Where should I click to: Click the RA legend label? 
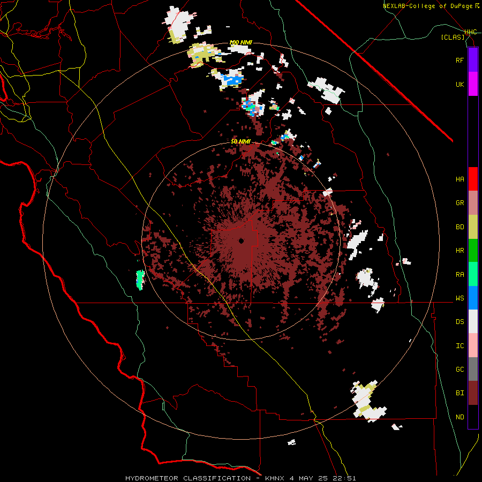[460, 274]
